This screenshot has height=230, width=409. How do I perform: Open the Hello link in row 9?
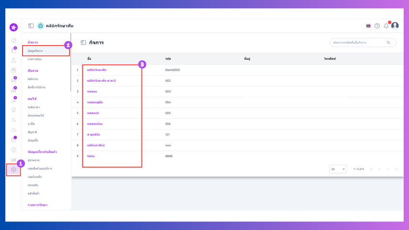[x=91, y=156]
